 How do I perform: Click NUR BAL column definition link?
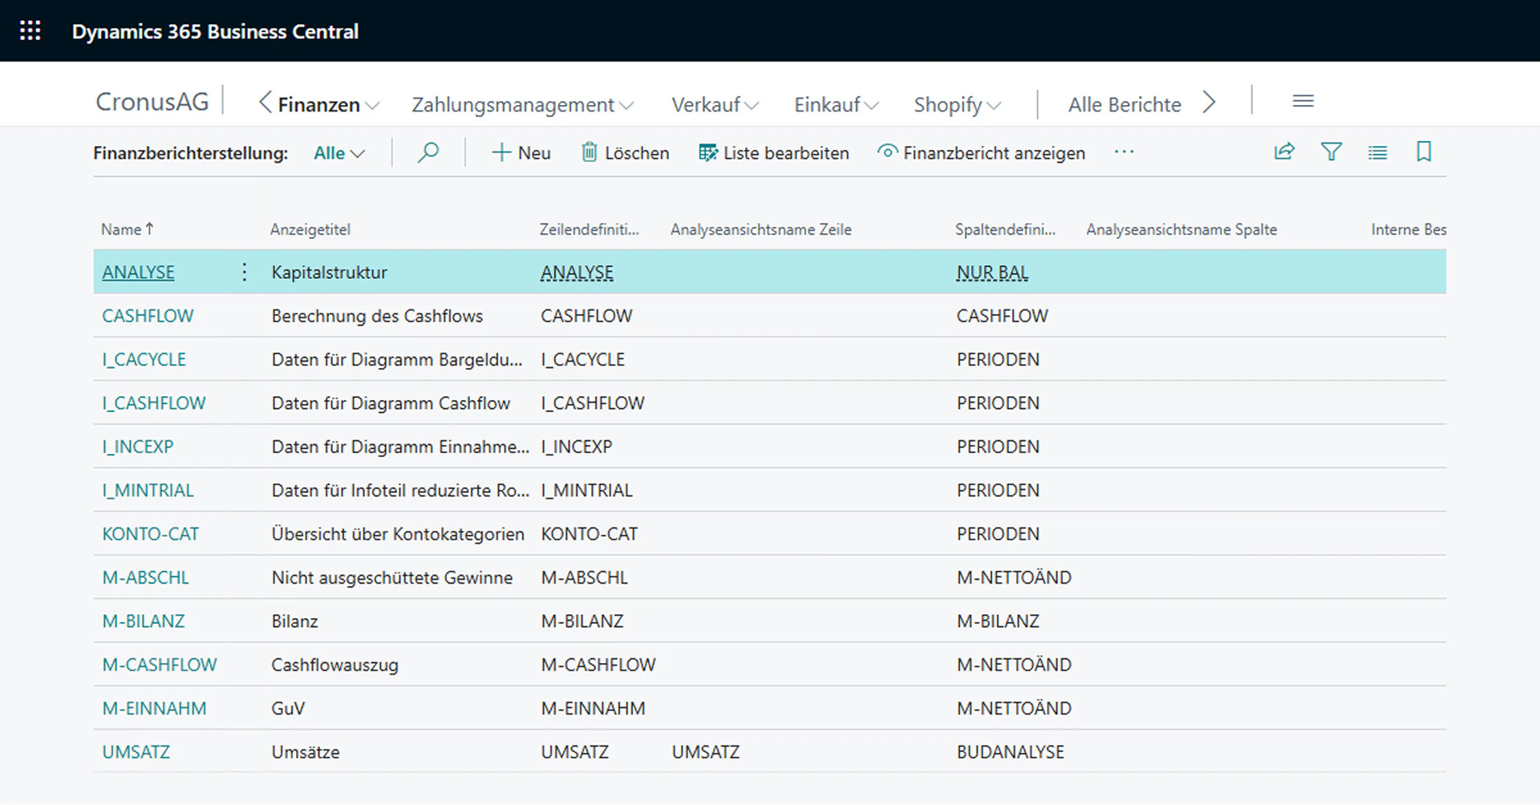(992, 273)
